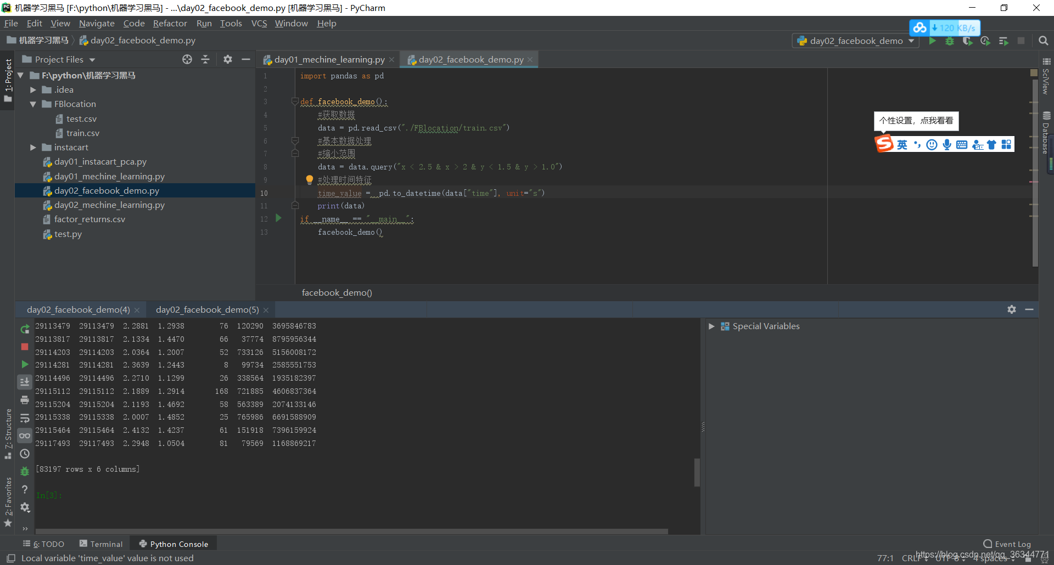Open console panel settings gear on right
Screen dimensions: 1054x565
pyautogui.click(x=1012, y=309)
